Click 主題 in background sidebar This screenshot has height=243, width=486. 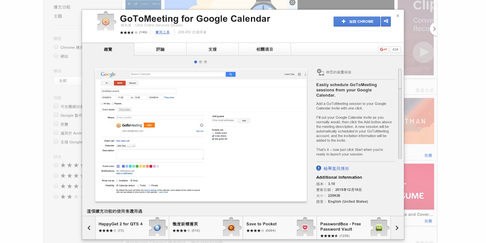pyautogui.click(x=57, y=16)
